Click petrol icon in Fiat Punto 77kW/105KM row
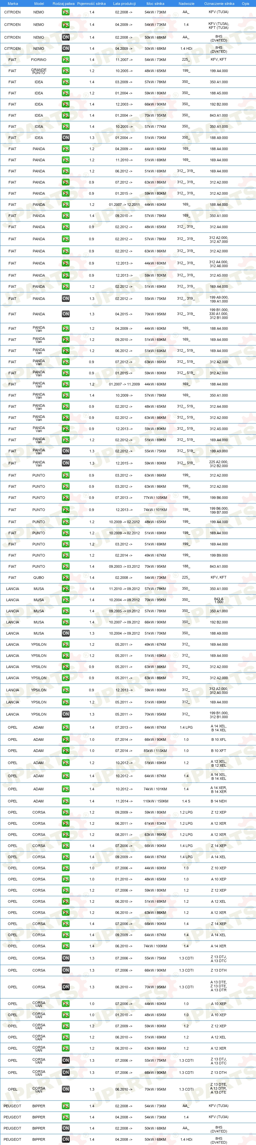 coord(66,497)
